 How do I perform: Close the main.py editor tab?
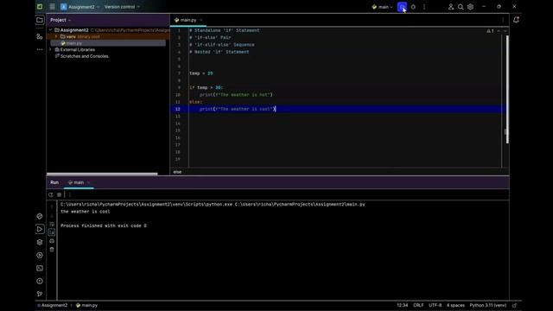click(x=201, y=20)
